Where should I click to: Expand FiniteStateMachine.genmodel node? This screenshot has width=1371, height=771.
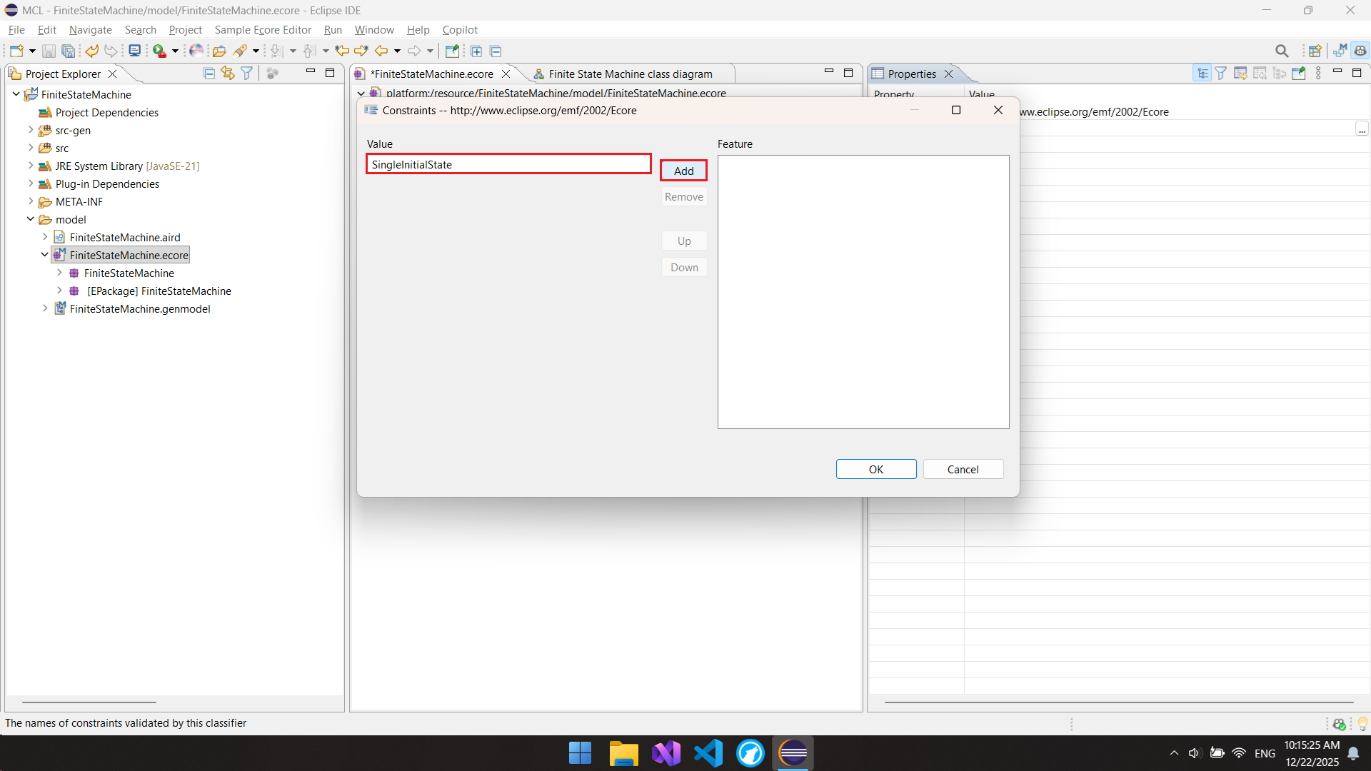tap(45, 308)
